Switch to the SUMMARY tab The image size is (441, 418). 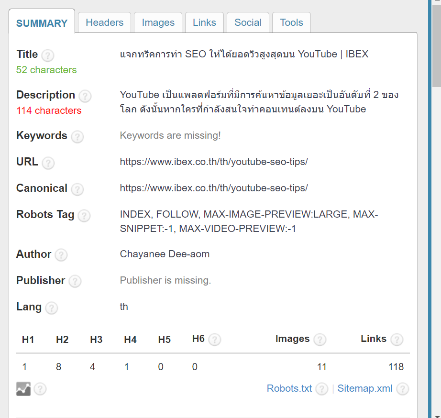click(x=42, y=23)
